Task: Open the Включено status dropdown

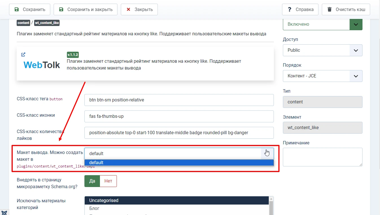Action: pos(356,24)
